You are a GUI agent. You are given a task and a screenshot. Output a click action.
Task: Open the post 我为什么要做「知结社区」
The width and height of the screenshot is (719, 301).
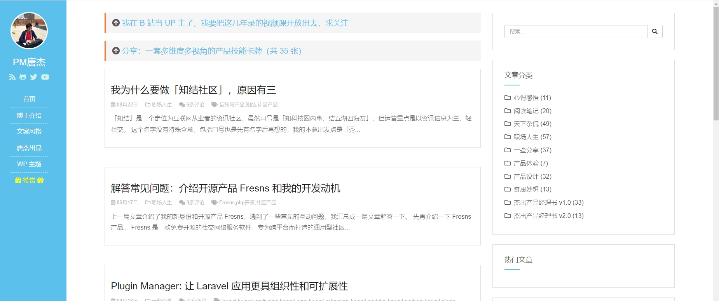[194, 90]
